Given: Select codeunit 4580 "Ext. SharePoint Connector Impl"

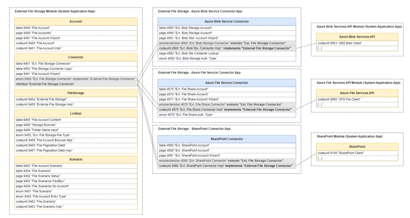Looking at the screenshot, I should (x=227, y=166).
